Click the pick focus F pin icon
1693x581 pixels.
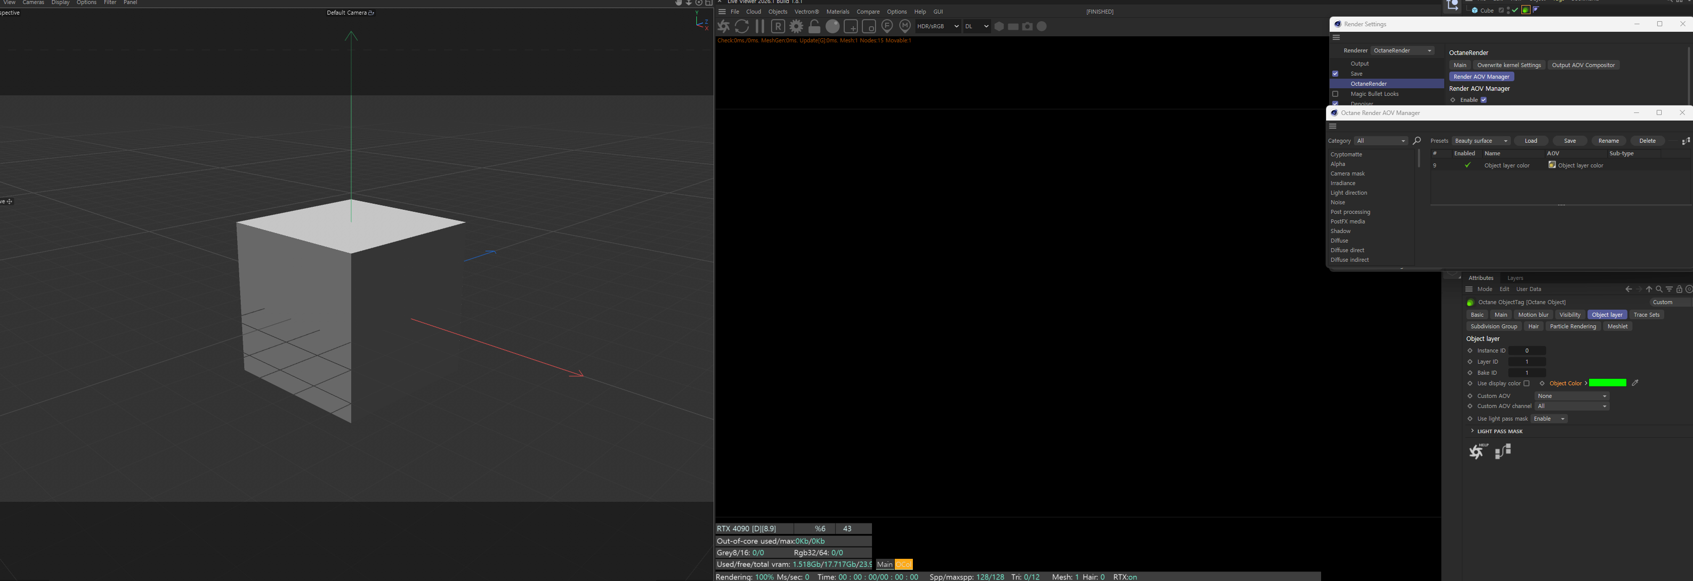(887, 26)
